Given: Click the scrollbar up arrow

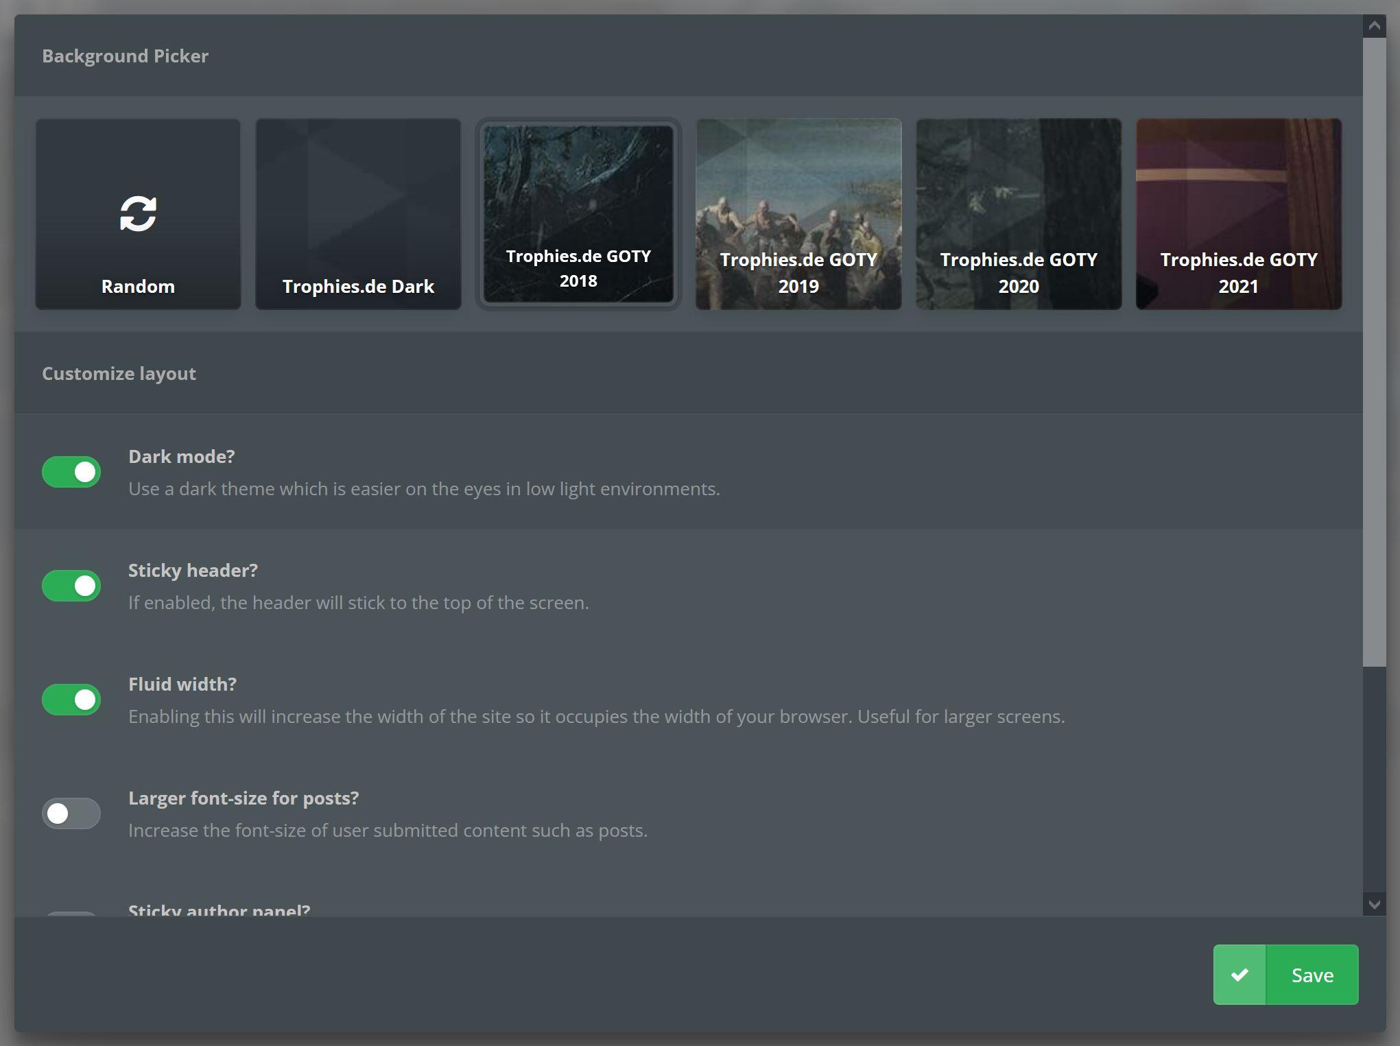Looking at the screenshot, I should coord(1374,26).
